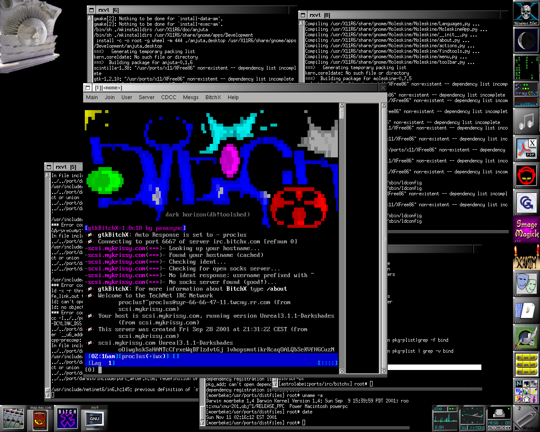Open the User menu
This screenshot has width=540, height=432.
(x=127, y=97)
